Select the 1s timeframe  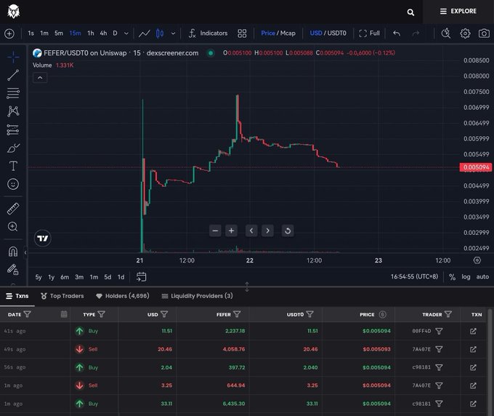(x=31, y=33)
